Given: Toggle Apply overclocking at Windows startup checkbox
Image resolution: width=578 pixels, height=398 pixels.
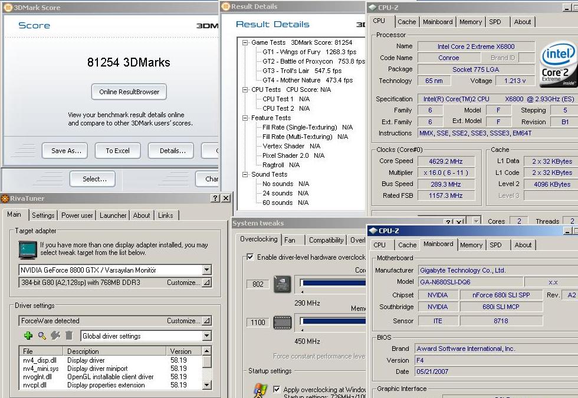Looking at the screenshot, I should [277, 389].
